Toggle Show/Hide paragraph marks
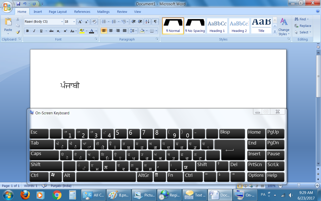321x201 pixels. (x=155, y=22)
